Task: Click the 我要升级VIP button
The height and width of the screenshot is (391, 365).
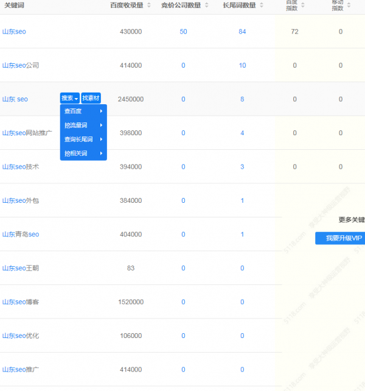Action: (341, 238)
